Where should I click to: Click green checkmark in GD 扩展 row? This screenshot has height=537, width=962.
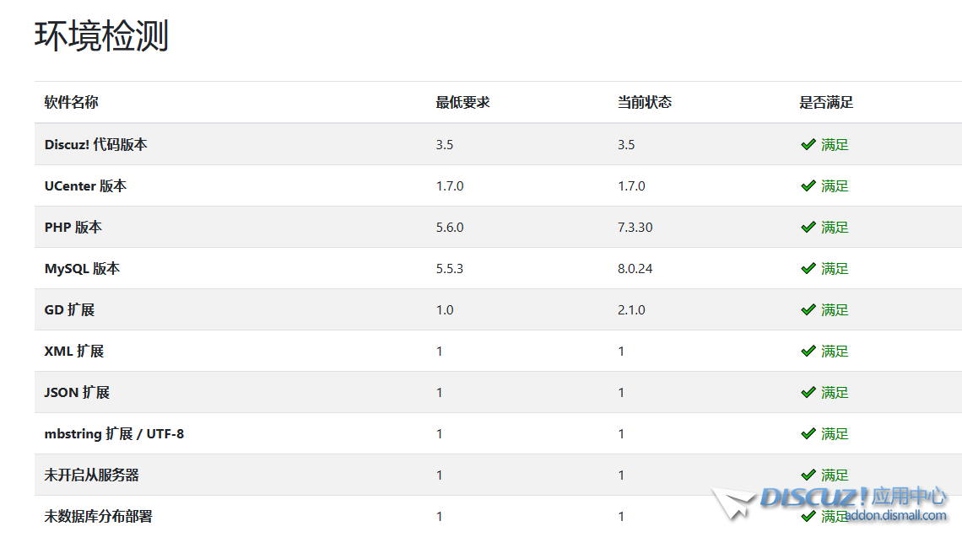tap(808, 309)
